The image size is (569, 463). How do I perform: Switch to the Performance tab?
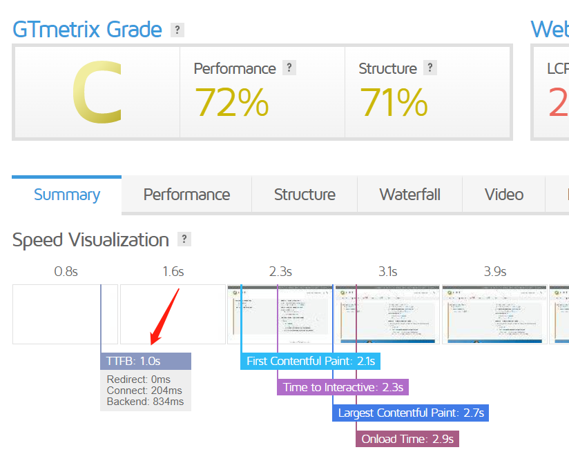pyautogui.click(x=186, y=195)
